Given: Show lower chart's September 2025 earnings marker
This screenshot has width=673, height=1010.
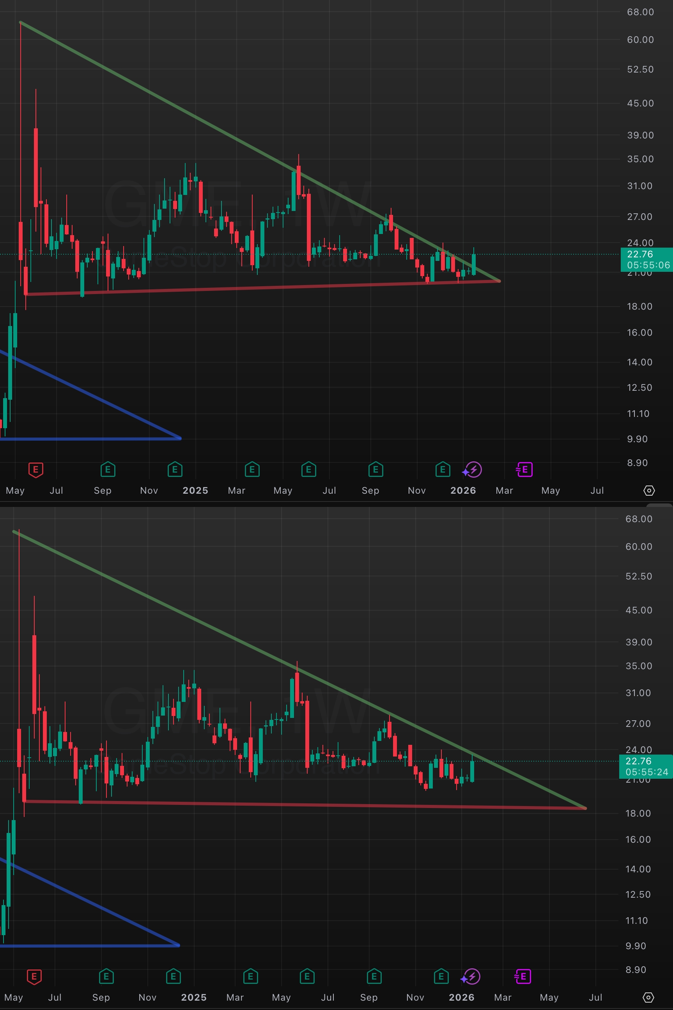Looking at the screenshot, I should click(374, 976).
